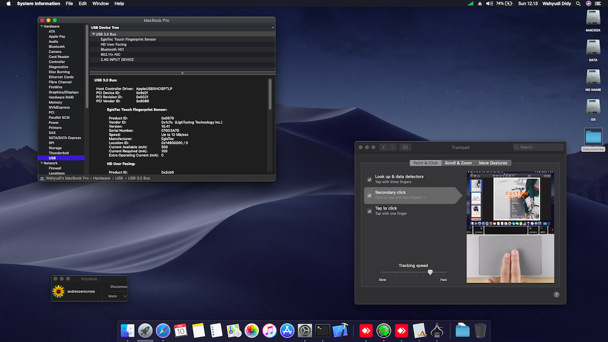Collapse the Network section in sidebar
Screen dimensions: 608x342
(x=42, y=163)
